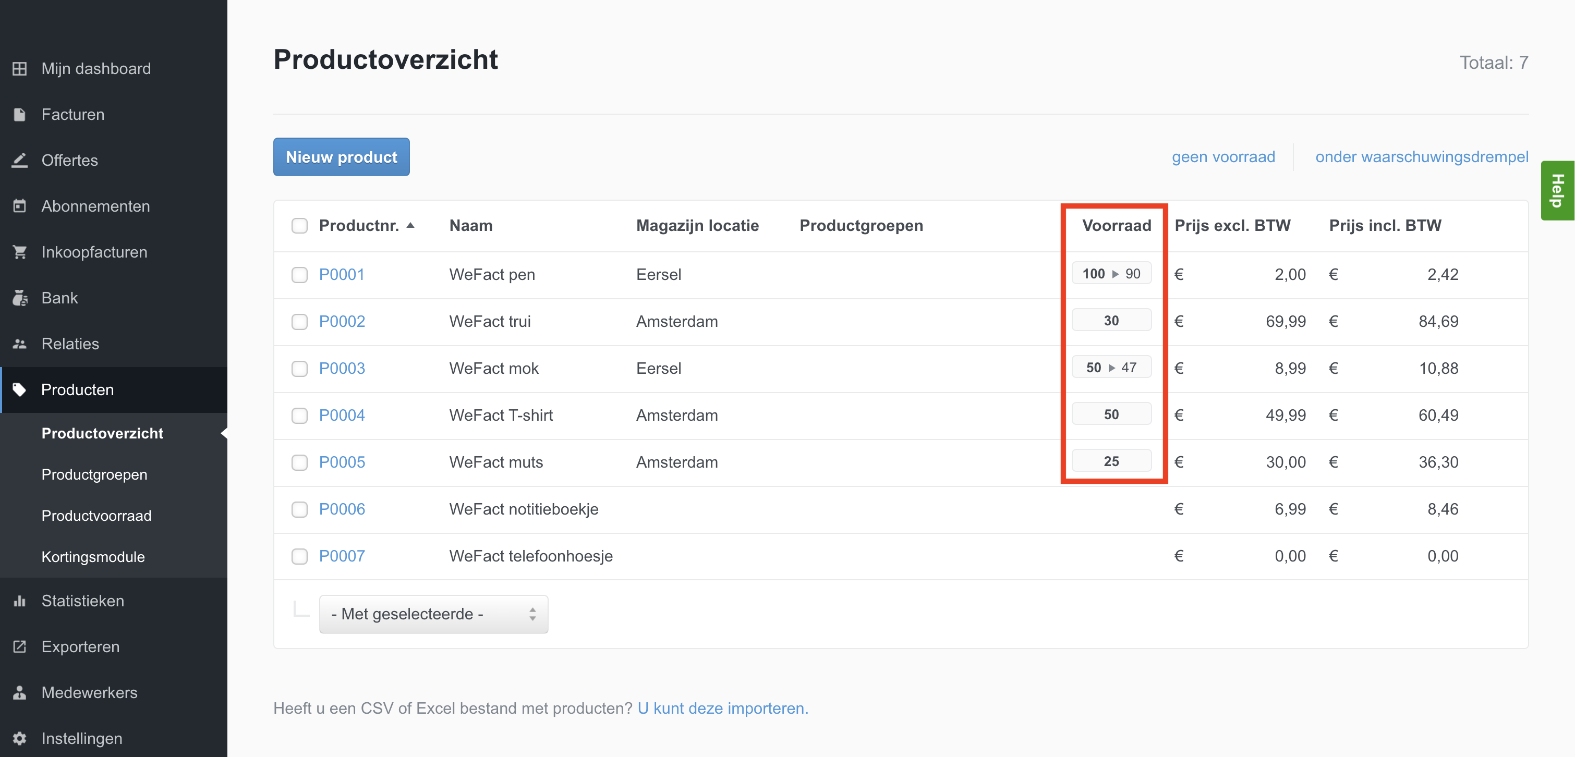Click the Inkoopfacturen shopping cart icon
1575x757 pixels.
20,252
